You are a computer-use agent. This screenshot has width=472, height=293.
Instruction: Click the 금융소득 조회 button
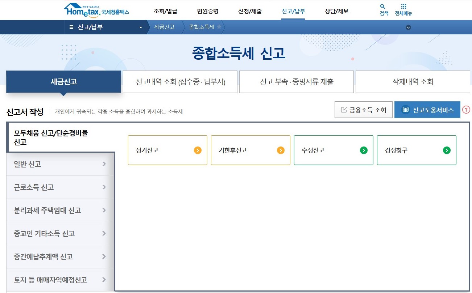tap(364, 110)
